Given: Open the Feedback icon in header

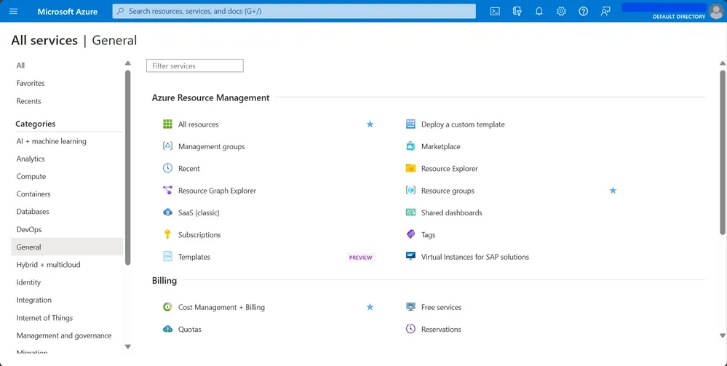Looking at the screenshot, I should click(605, 12).
